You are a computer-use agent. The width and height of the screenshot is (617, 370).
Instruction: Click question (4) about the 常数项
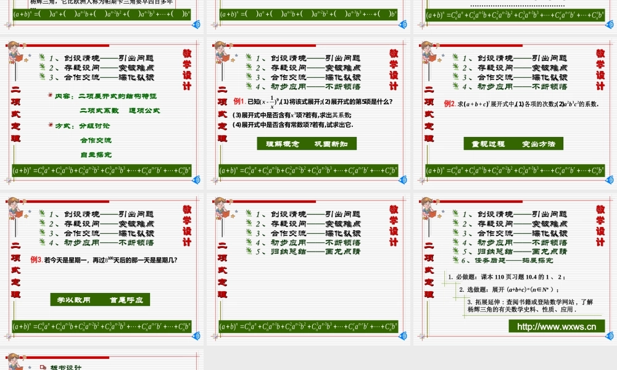tap(292, 125)
